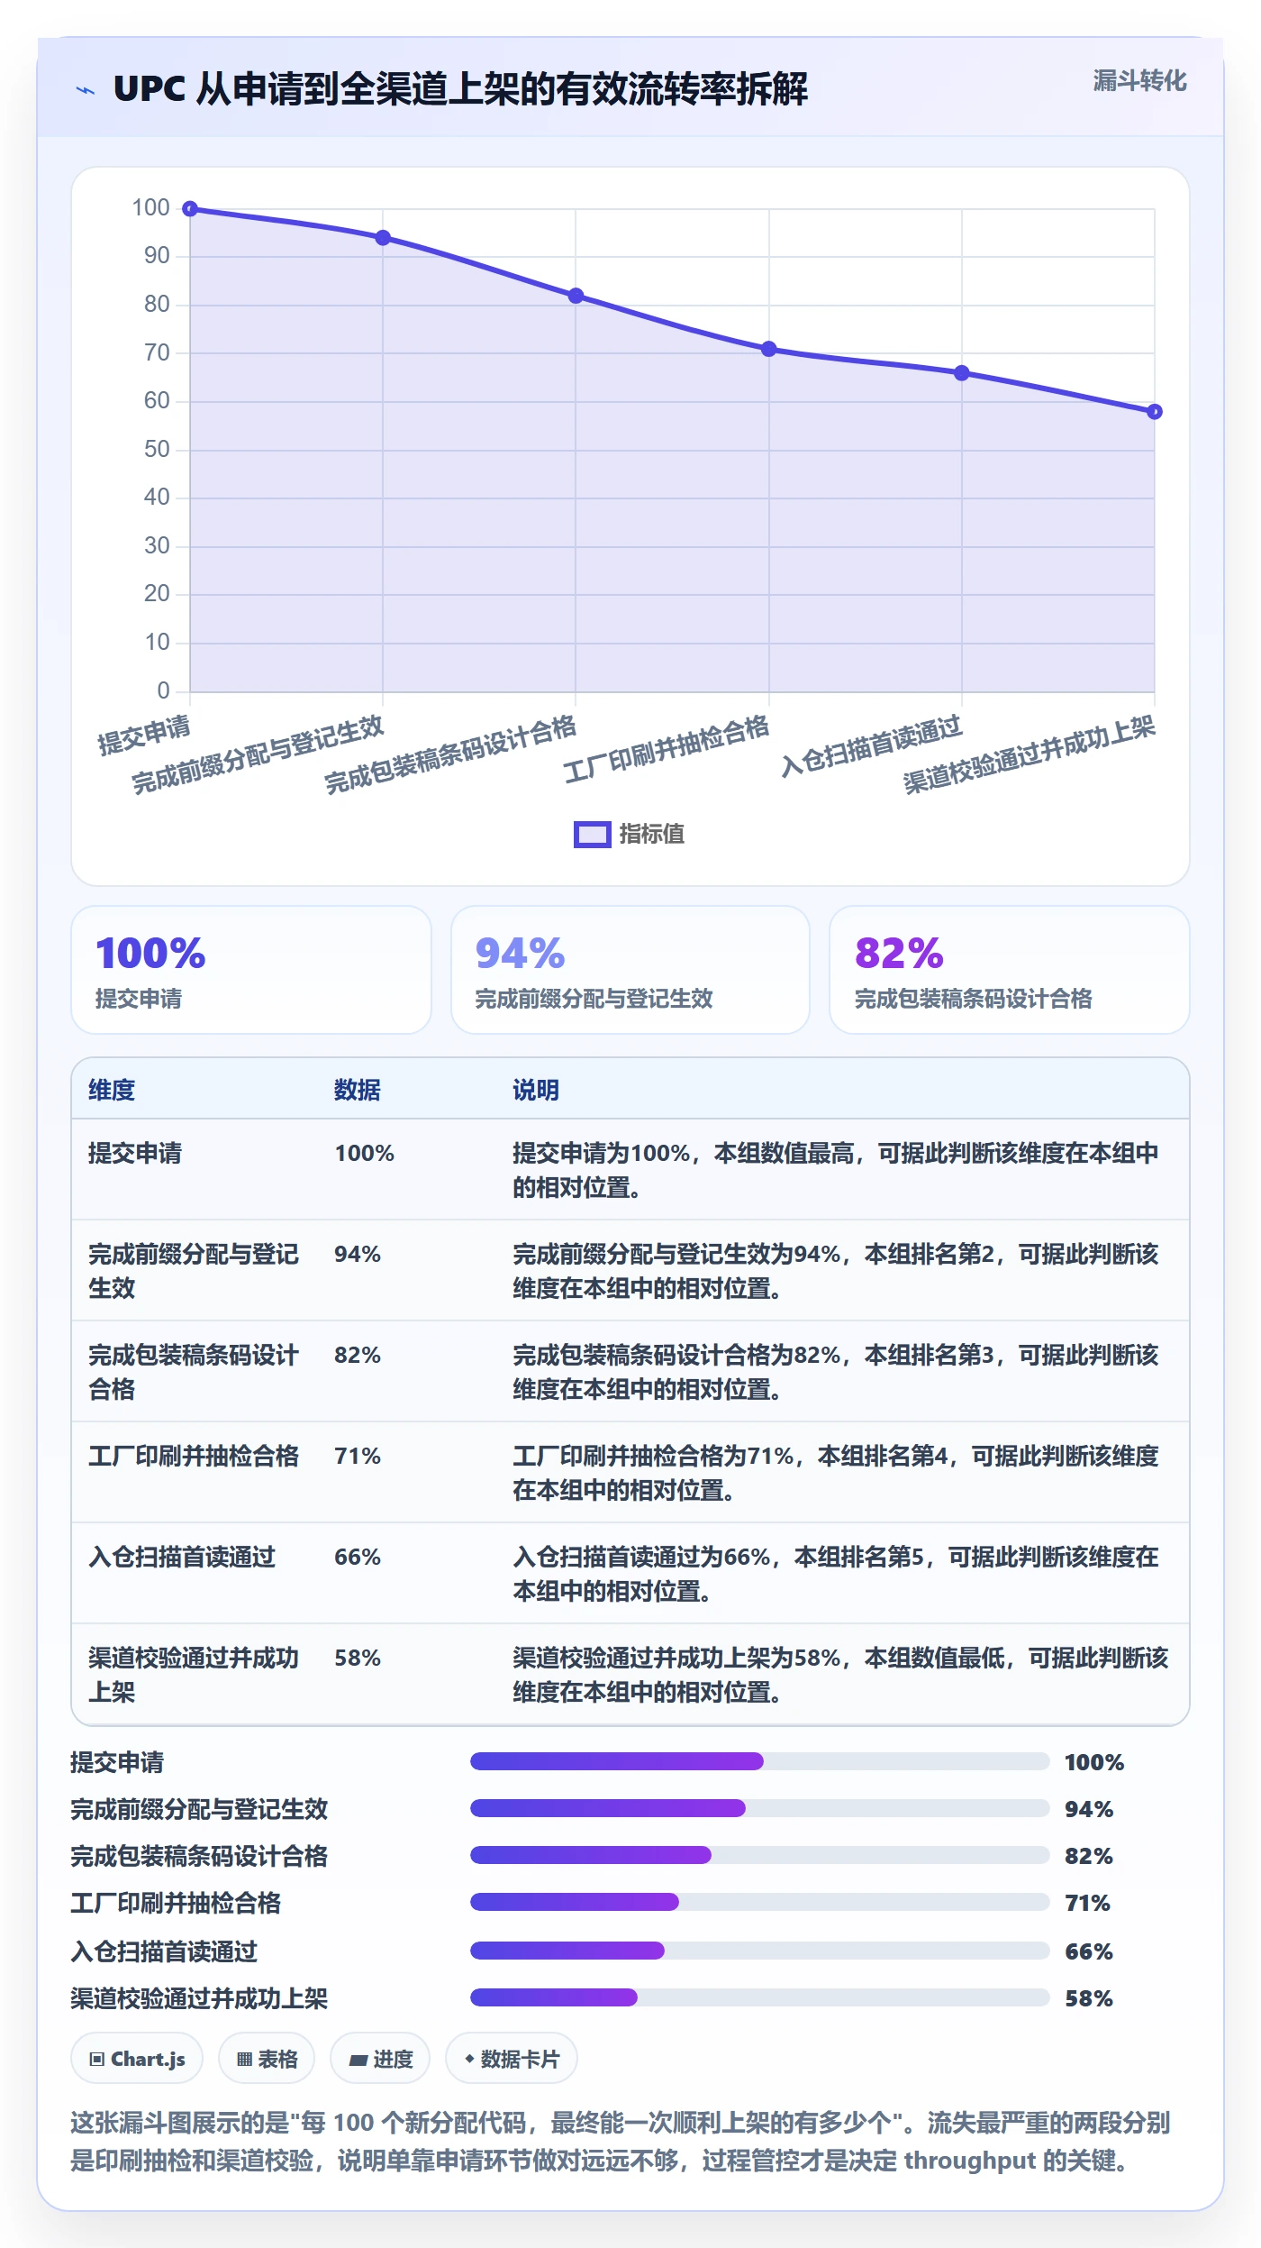The height and width of the screenshot is (2248, 1261).
Task: Click the 表格 tag chip
Action: [x=267, y=2059]
